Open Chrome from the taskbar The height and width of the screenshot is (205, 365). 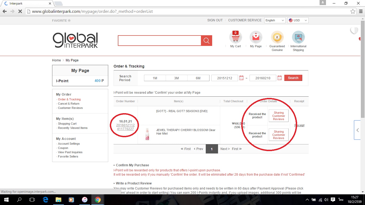click(98, 200)
